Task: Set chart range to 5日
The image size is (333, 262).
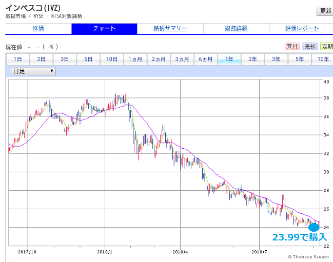Action: coord(88,59)
